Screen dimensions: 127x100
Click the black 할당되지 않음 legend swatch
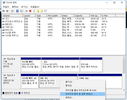[x=4, y=93]
